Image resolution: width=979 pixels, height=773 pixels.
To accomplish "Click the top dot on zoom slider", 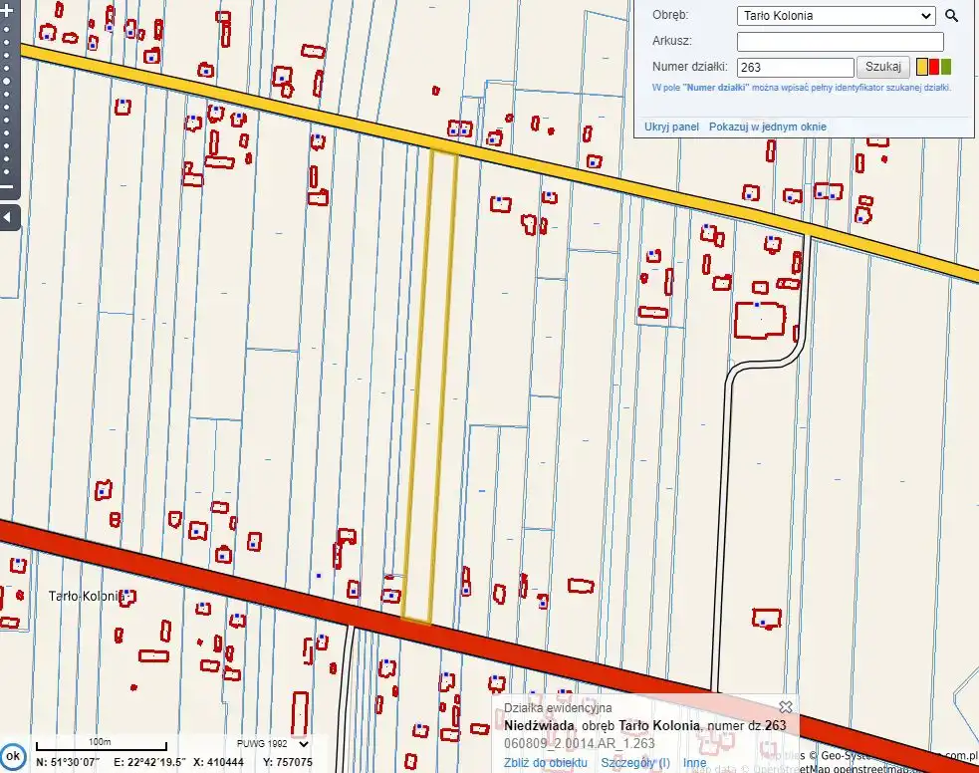I will tap(6, 29).
